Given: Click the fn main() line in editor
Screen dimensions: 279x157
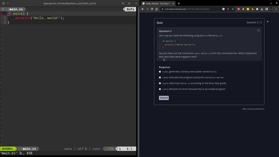Looking at the screenshot, I should click(x=18, y=14).
